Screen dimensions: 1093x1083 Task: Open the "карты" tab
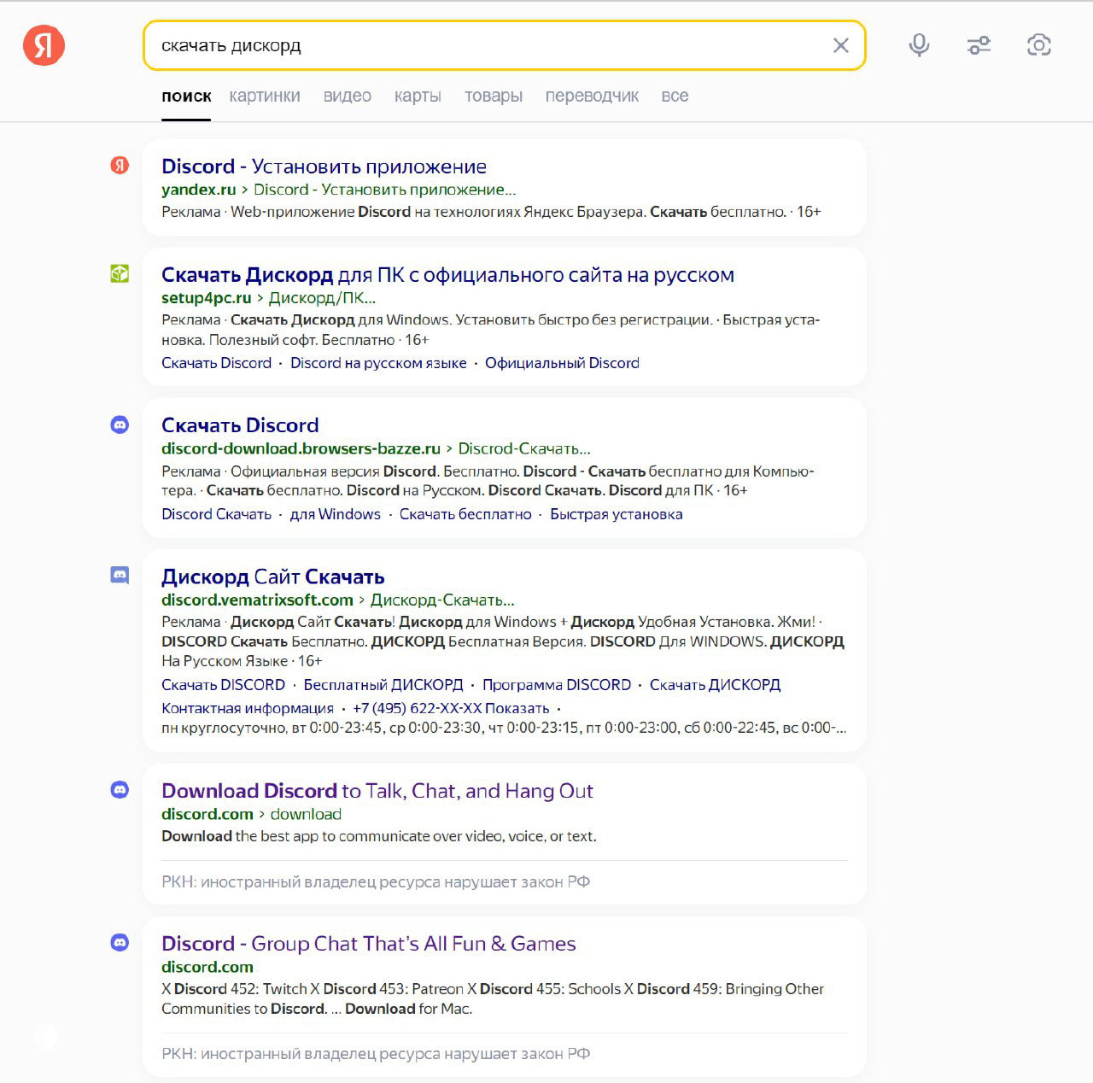point(418,97)
